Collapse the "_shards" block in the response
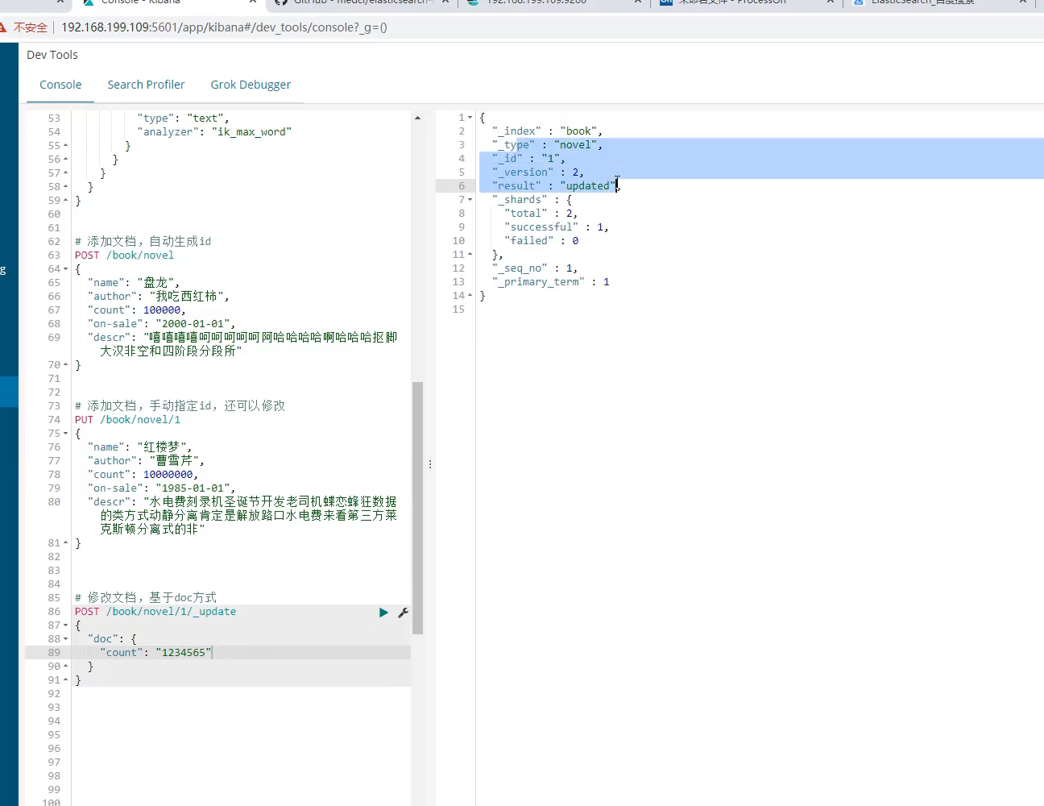The height and width of the screenshot is (806, 1044). 470,200
